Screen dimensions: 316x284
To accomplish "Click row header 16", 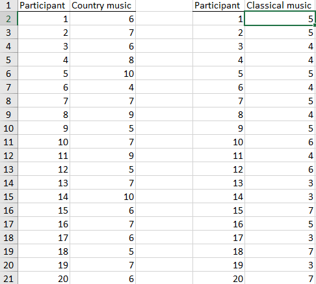I will [8, 210].
